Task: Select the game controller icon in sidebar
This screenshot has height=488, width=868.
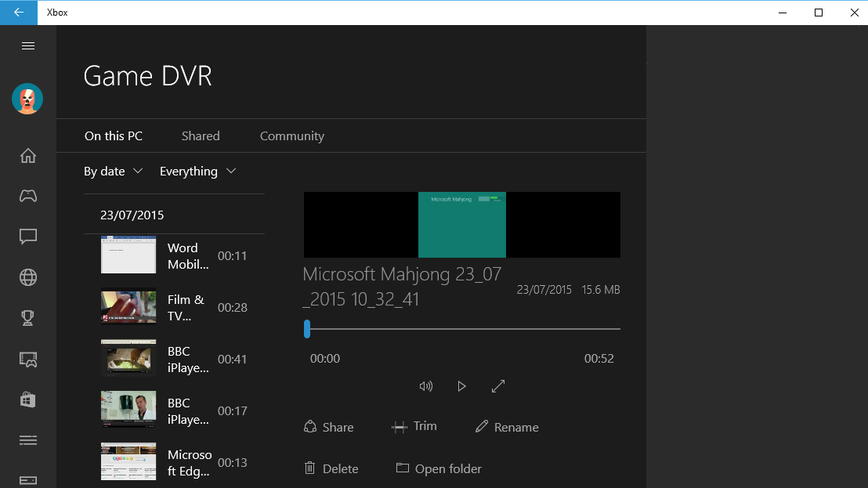Action: (27, 196)
